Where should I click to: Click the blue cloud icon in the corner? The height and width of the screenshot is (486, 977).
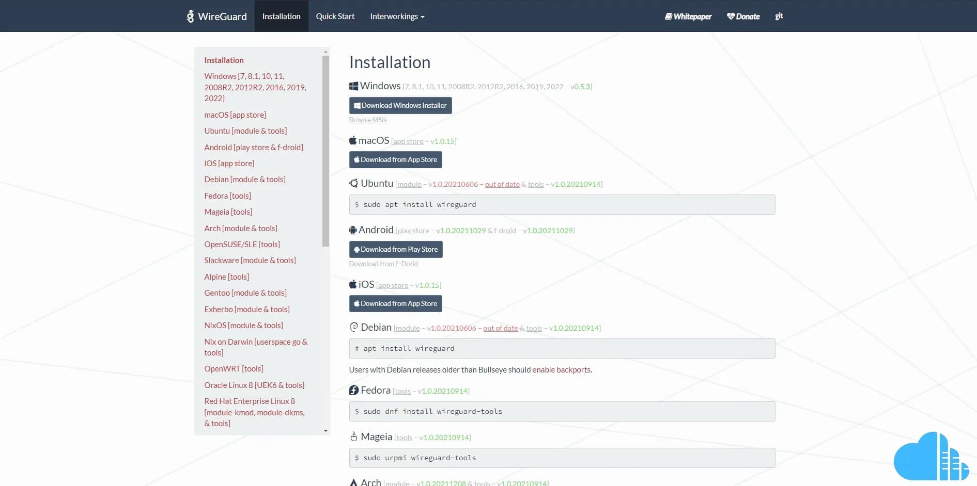point(931,457)
